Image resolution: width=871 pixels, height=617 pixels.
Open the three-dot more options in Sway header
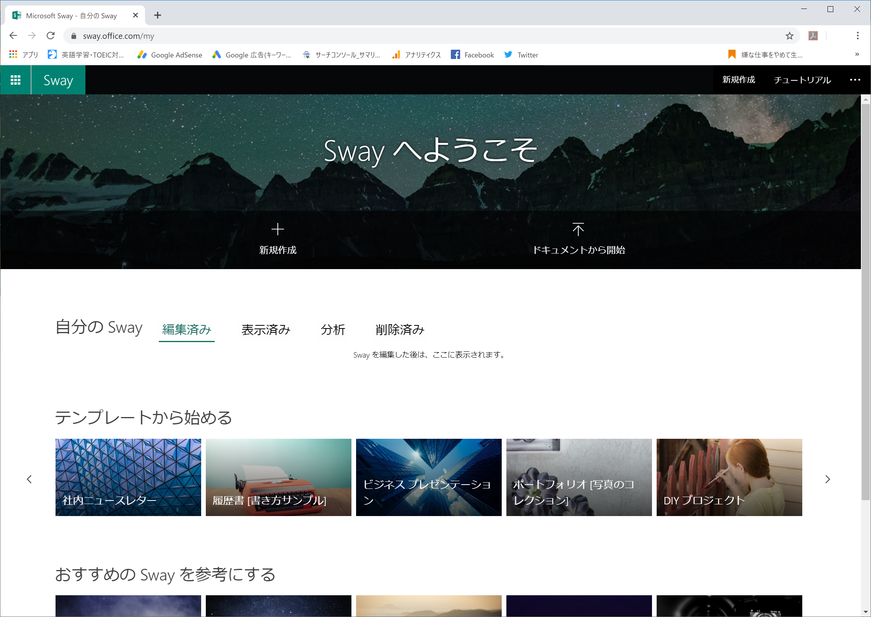coord(855,80)
